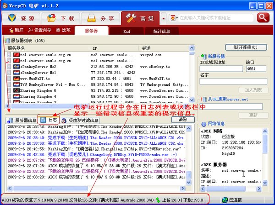Image resolution: width=275 pixels, height=205 pixels.
Task: Click the 服务器列表 (108) header icon
Action: pyautogui.click(x=7, y=41)
